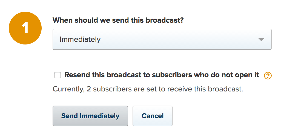Click the 'Resend this broadcast' checkbox label
281x137 pixels.
(162, 75)
